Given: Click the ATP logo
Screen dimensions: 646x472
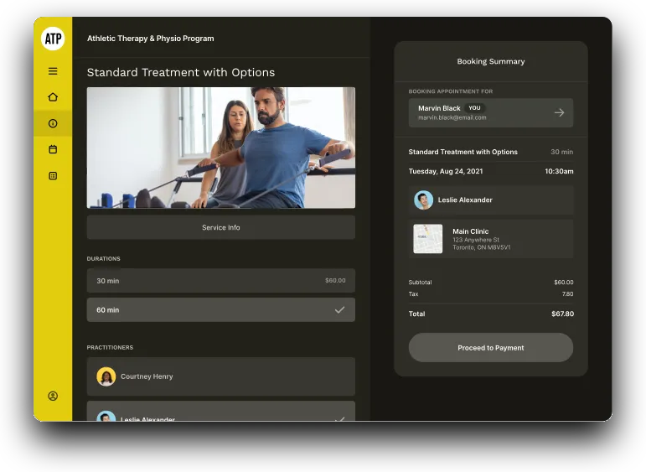Looking at the screenshot, I should 53,39.
